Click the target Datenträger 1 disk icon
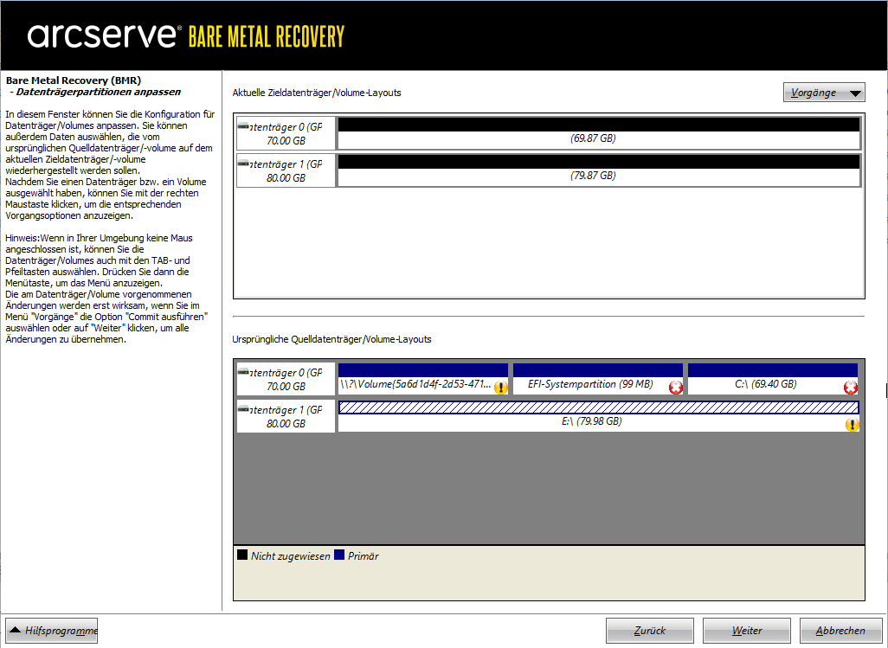The image size is (888, 648). click(x=243, y=164)
